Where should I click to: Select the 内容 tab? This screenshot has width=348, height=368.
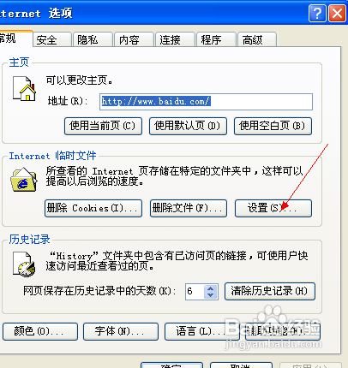click(x=134, y=39)
